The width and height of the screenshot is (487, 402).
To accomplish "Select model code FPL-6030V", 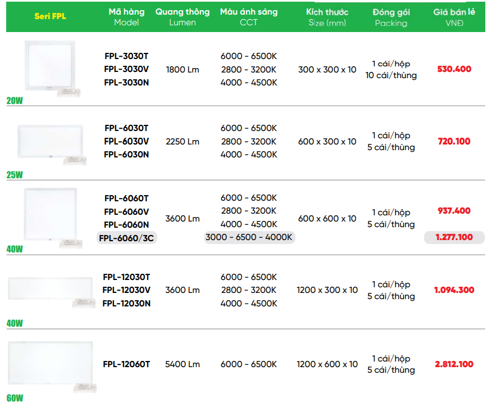I will [x=126, y=142].
